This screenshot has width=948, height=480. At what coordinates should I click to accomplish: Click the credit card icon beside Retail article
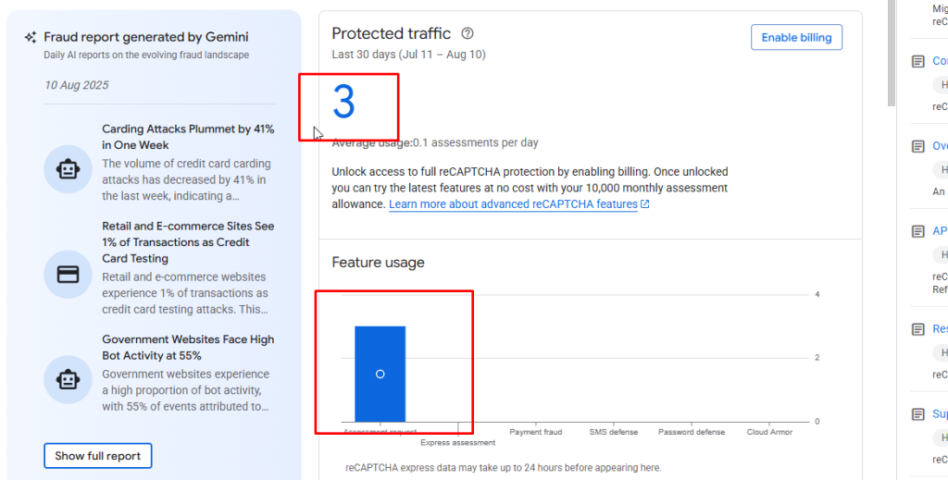pos(68,275)
